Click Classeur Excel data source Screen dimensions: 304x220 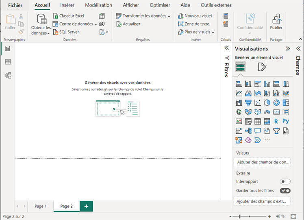coord(68,16)
